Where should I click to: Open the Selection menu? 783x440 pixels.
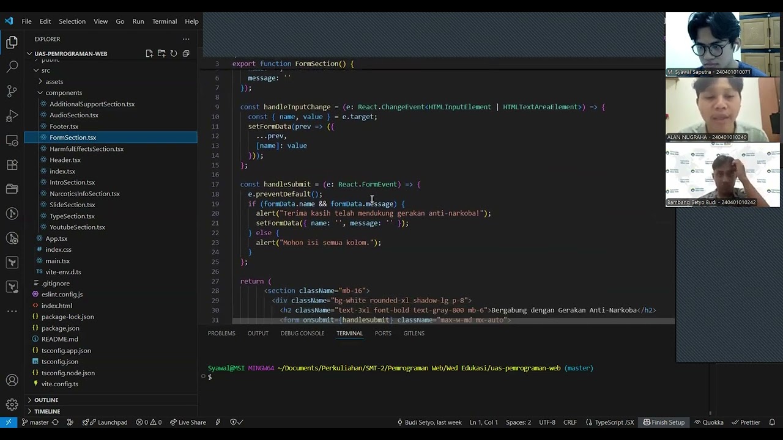(72, 21)
